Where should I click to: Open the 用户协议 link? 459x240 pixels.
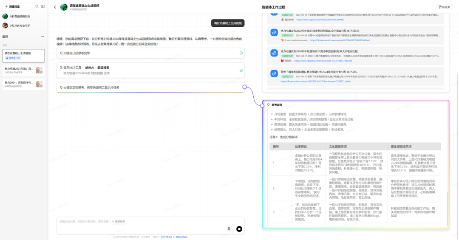(166, 237)
